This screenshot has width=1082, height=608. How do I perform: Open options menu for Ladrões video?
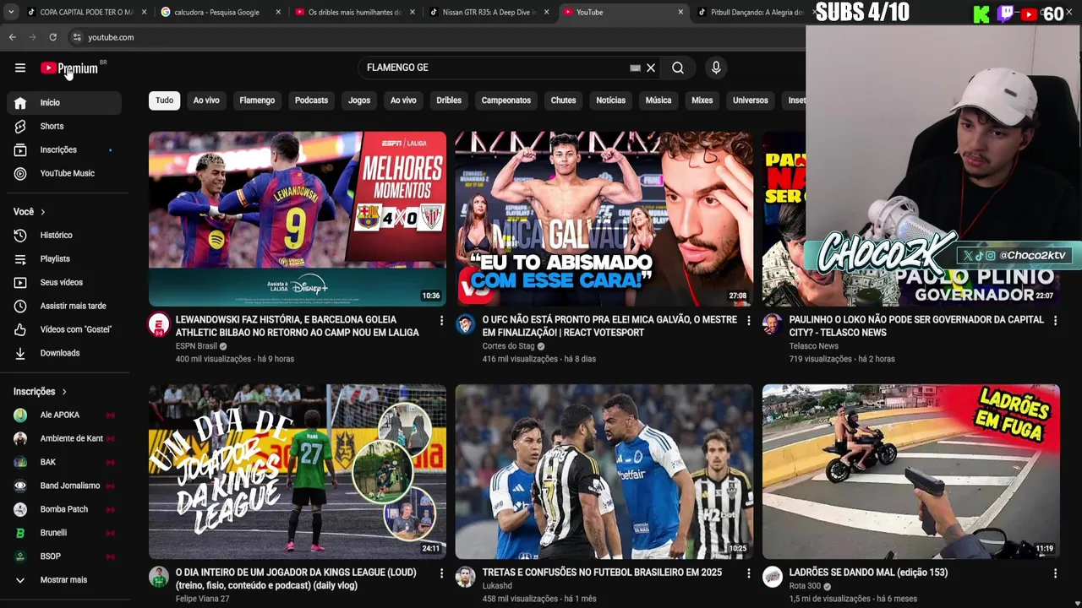[1055, 573]
